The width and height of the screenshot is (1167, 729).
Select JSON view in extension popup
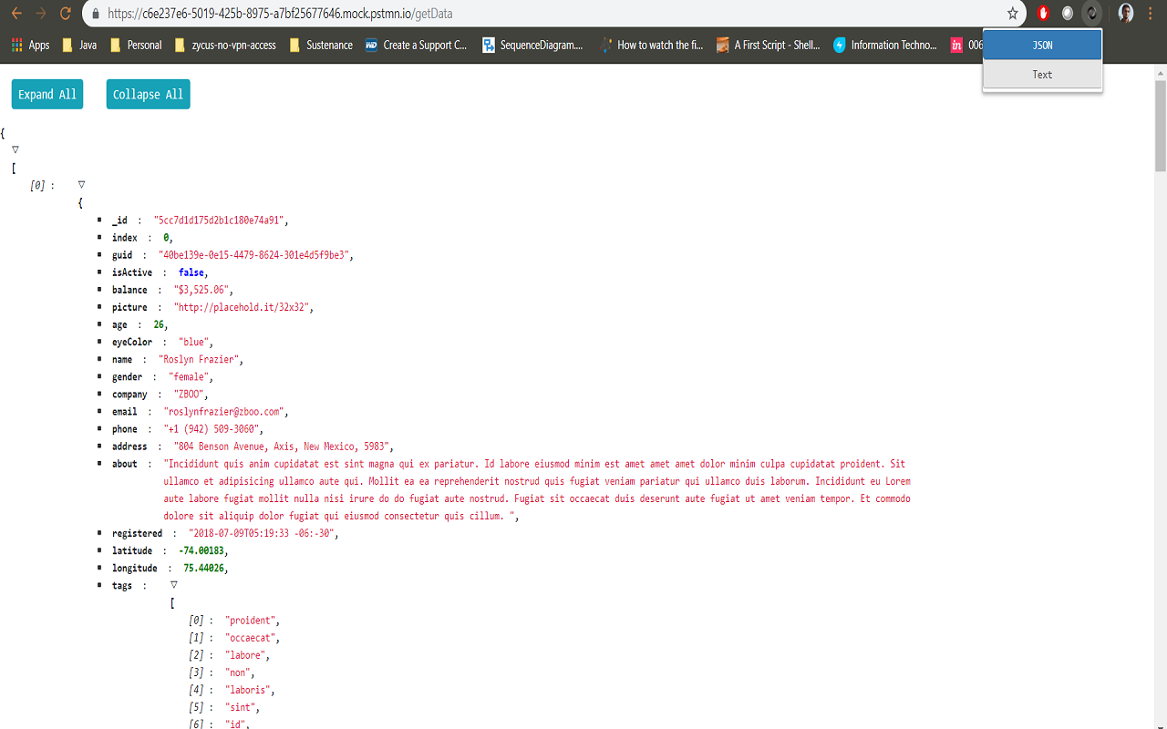[1042, 45]
